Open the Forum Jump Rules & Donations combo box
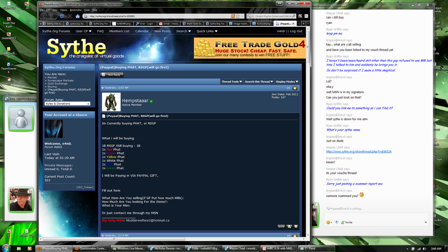This screenshot has width=448, height=252. pyautogui.click(x=67, y=104)
